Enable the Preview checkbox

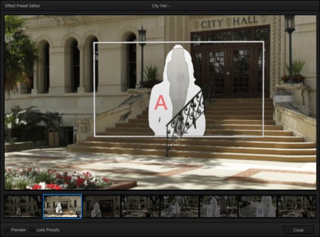click(7, 230)
